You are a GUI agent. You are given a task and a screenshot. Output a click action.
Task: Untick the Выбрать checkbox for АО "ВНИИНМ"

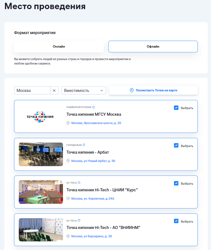pyautogui.click(x=176, y=221)
